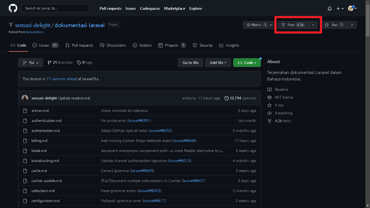View the 13,794 commits history
370x208 pixels.
pyautogui.click(x=240, y=98)
